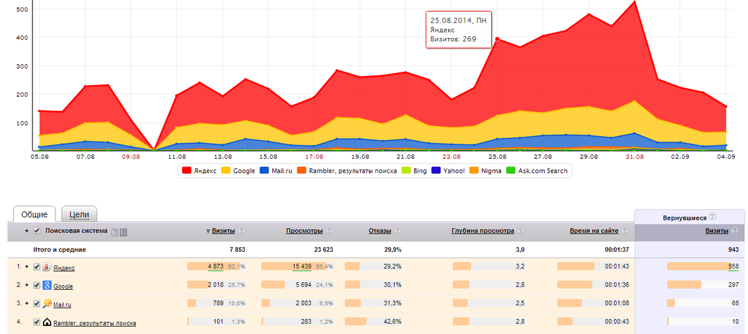Click Яндекс visits value 4 873
Screen dimensions: 748x334
point(215,267)
